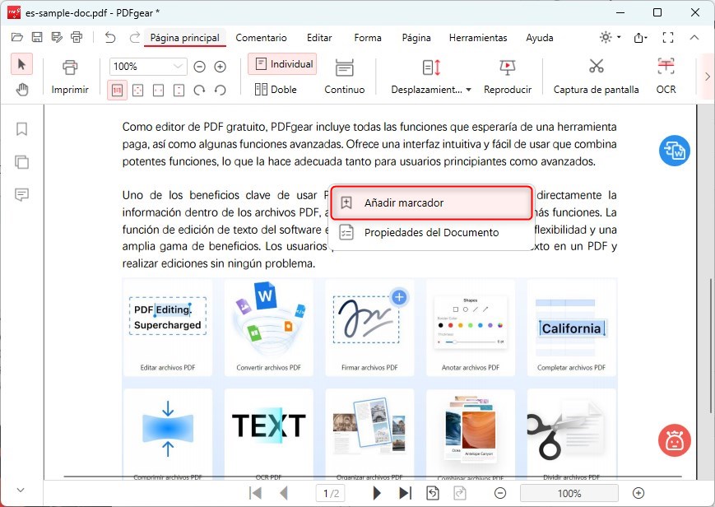Open the Forma tab
This screenshot has height=507, width=715.
tap(368, 38)
